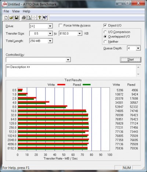Open the Controlled by dropdown
147x172 pixels.
coord(68,60)
